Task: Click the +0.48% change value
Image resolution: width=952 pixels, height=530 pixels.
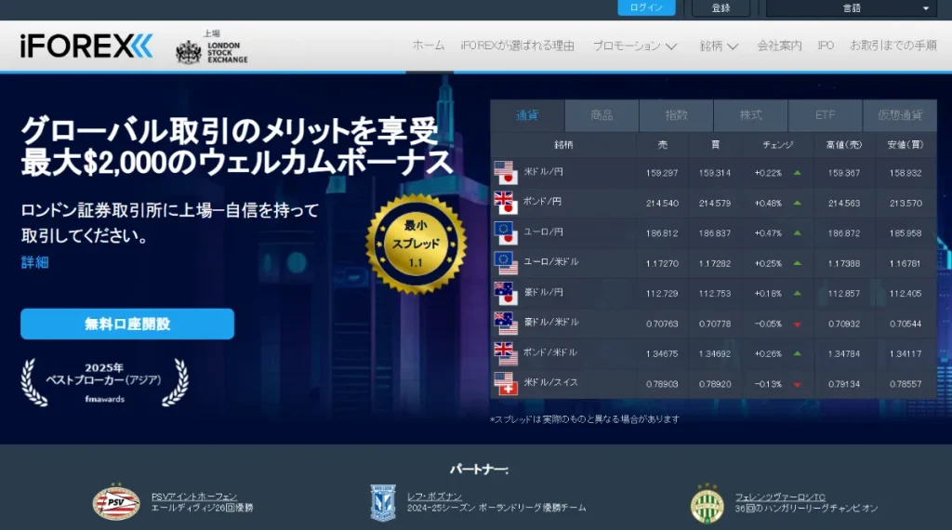Action: tap(768, 204)
